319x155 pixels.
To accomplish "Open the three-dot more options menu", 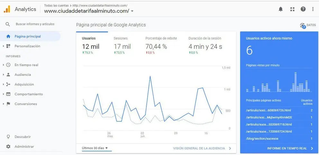I will tap(313, 9).
